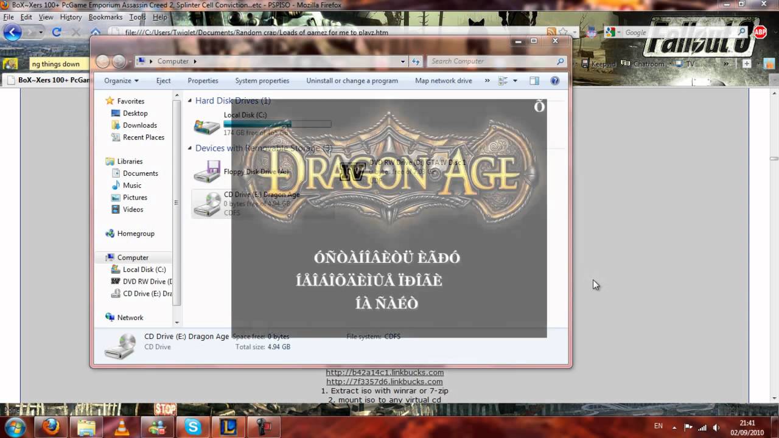The image size is (779, 438).
Task: Open the Explorer Help question-mark icon
Action: (x=554, y=80)
